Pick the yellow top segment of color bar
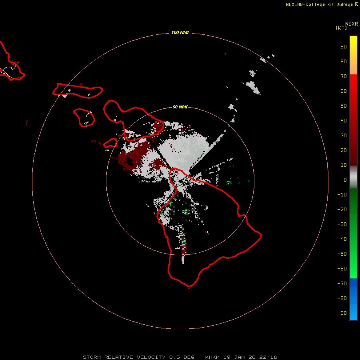 [x=353, y=55]
